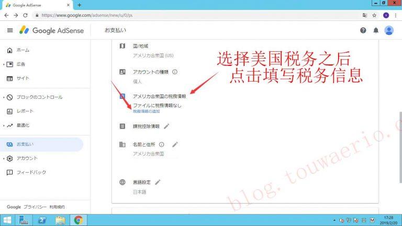
Task: Open the プライバシー footer link
Action: tap(35, 207)
